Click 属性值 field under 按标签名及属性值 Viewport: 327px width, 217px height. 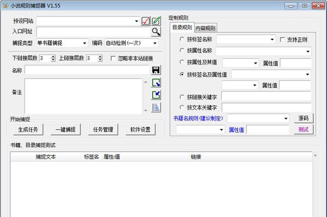295,86
